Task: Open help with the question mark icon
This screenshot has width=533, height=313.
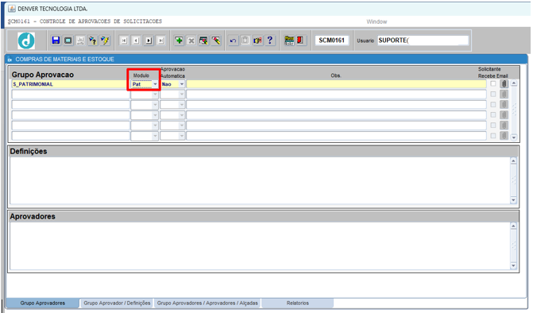Action: pos(270,41)
